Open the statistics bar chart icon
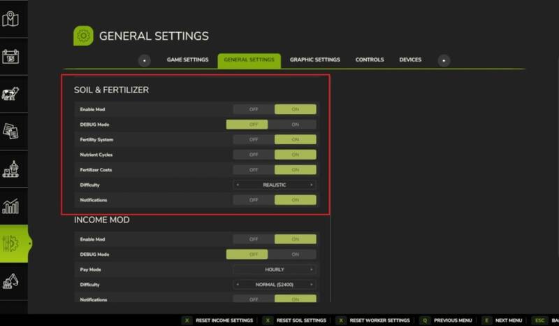559x326 pixels. 10,206
